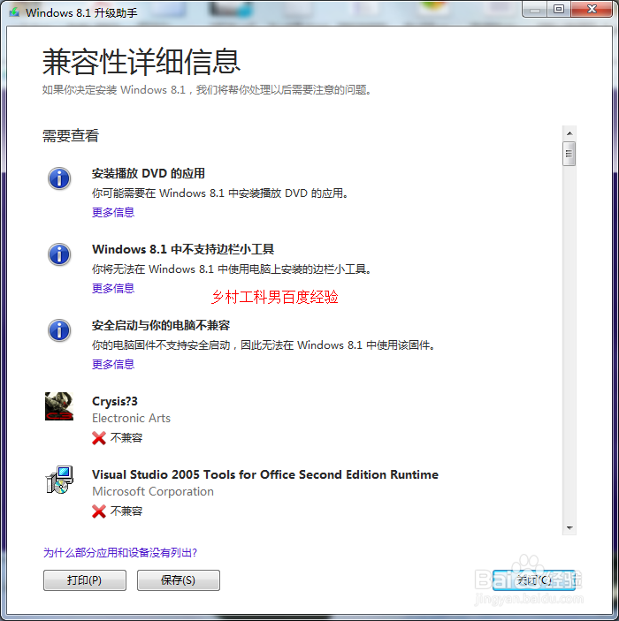619x621 pixels.
Task: Click the vertical scrollbar thumb
Action: (569, 154)
